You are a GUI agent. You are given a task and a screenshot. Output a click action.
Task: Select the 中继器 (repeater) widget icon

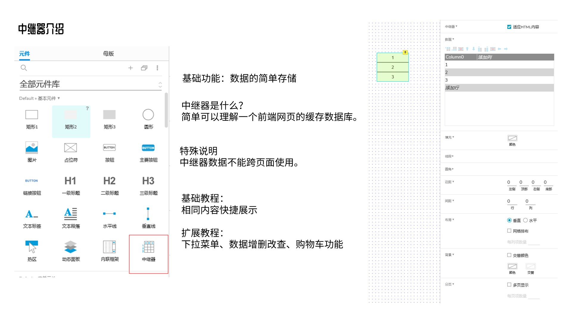148,247
